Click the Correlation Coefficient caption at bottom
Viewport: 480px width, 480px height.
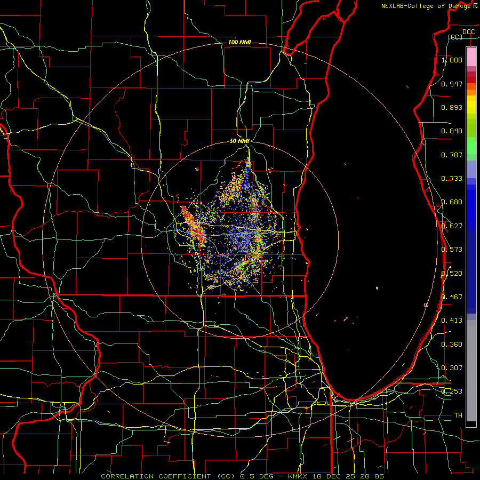242,476
